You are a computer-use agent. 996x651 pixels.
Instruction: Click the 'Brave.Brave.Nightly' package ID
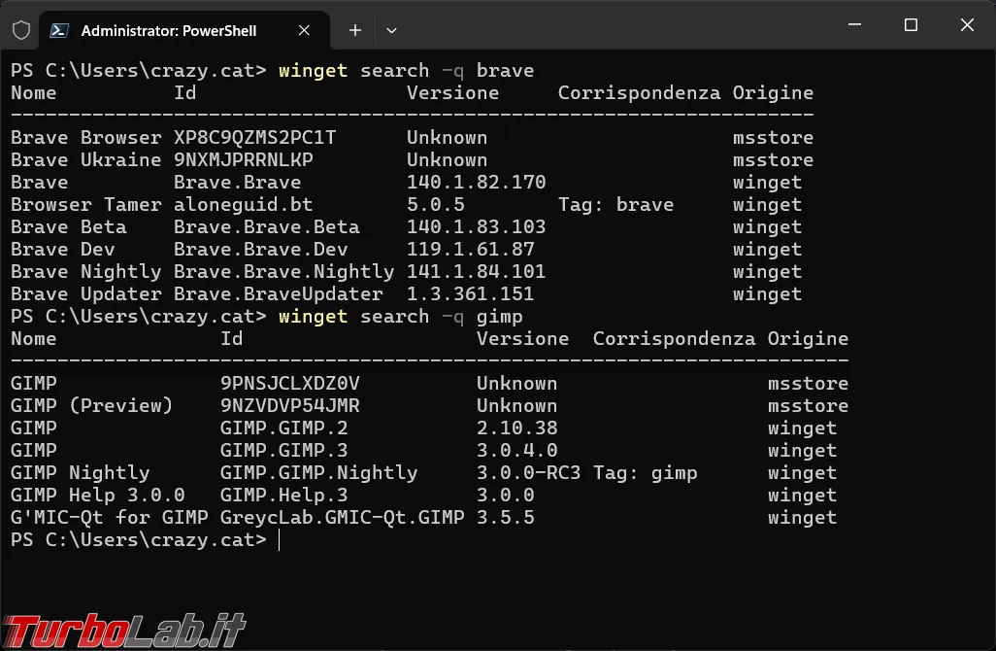(x=283, y=271)
